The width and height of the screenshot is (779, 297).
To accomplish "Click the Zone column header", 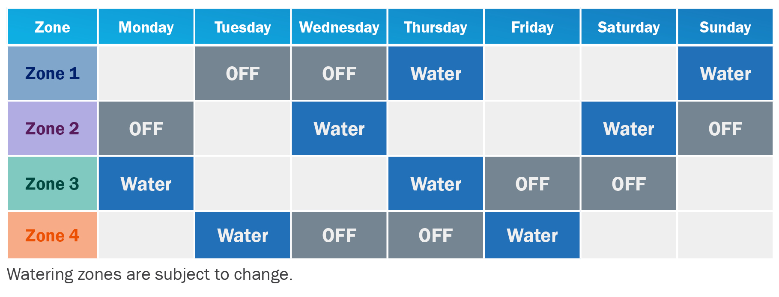I will coord(52,27).
